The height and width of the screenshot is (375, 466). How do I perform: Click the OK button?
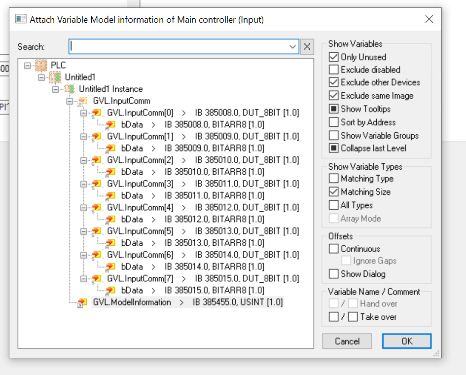[x=406, y=341]
